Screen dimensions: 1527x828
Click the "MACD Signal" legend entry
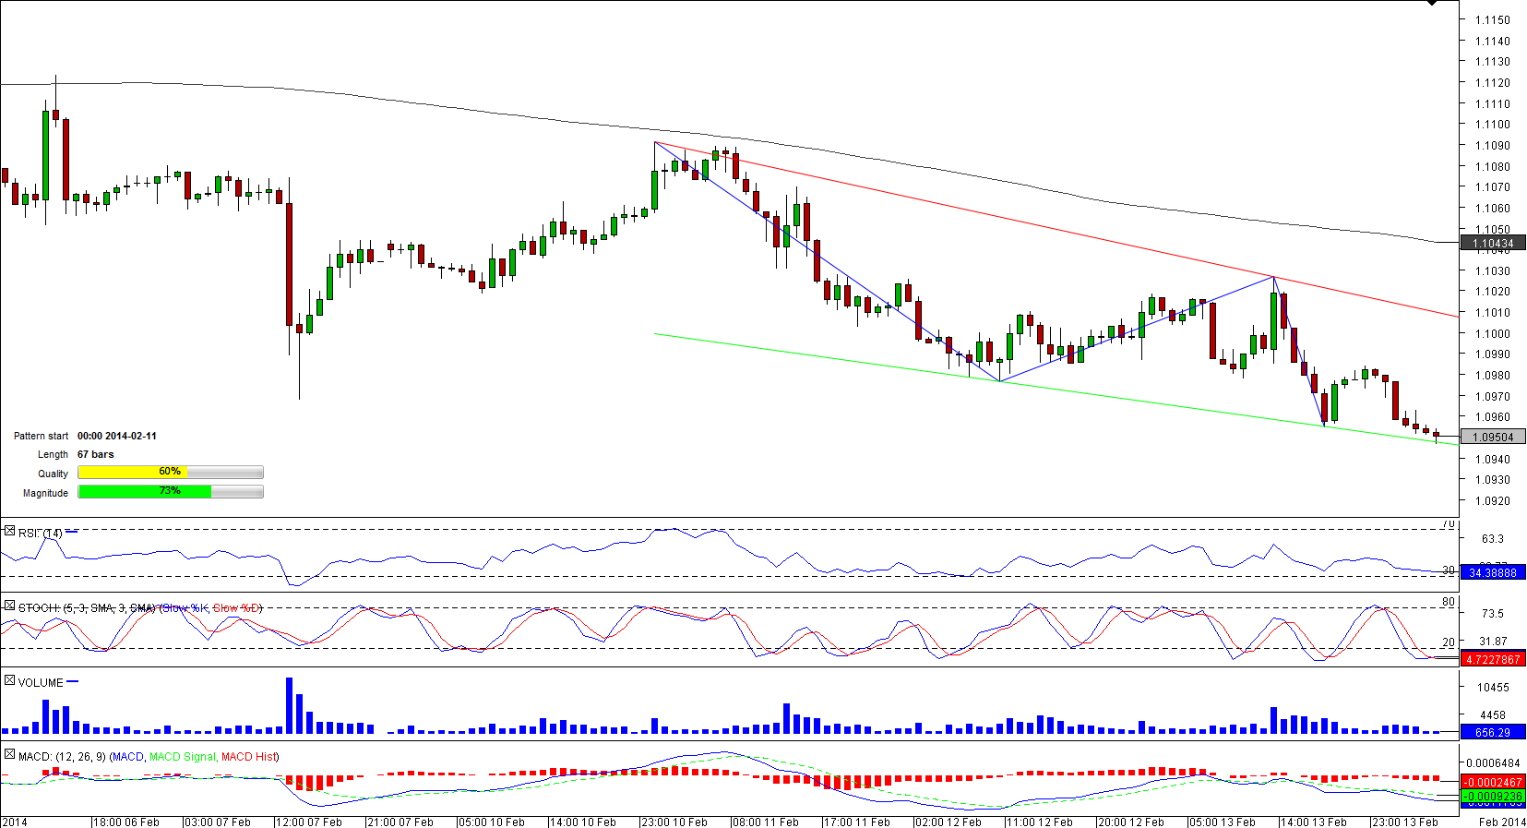pos(183,757)
